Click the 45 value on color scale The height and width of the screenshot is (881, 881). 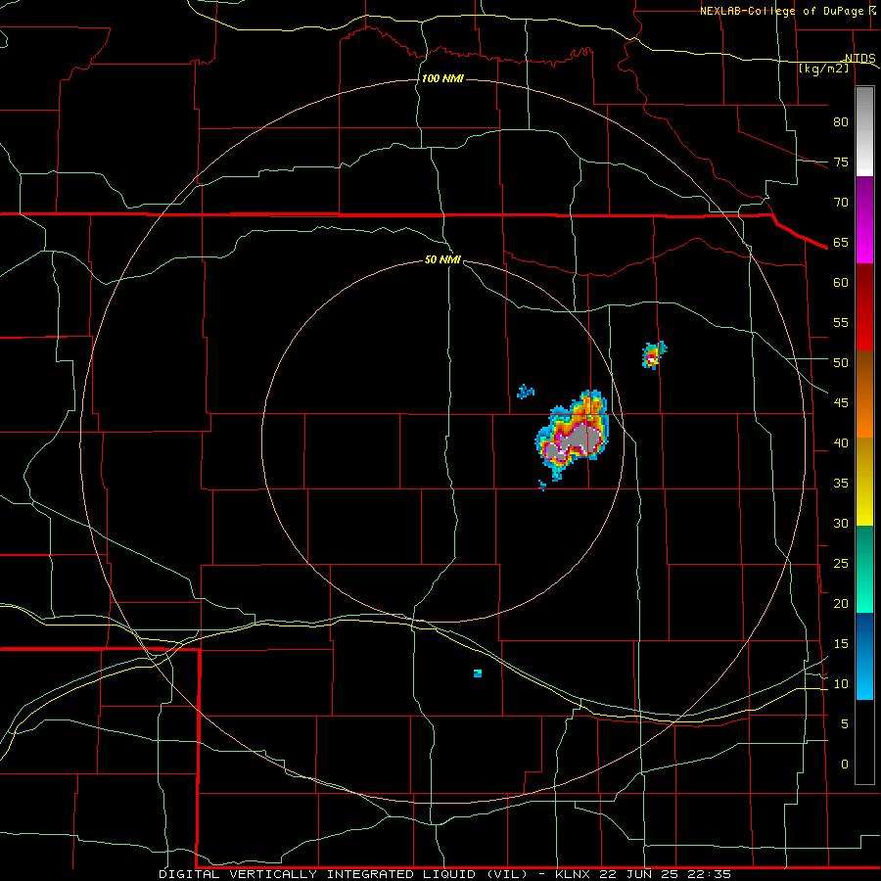[x=841, y=403]
